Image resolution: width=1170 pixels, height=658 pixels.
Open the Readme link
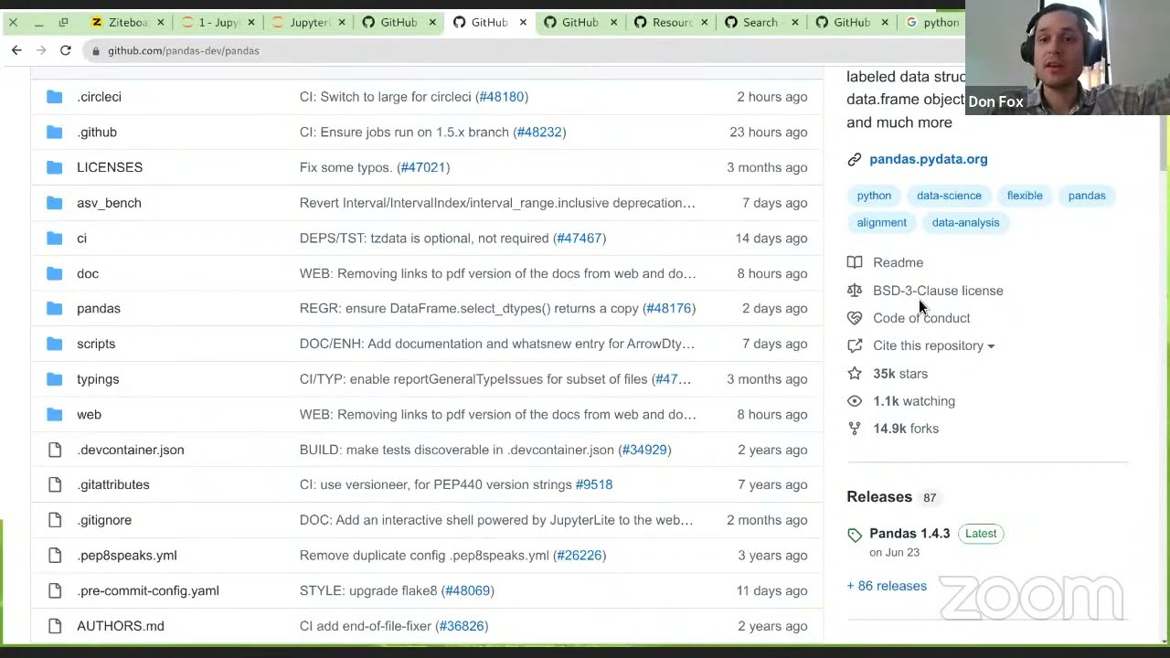[898, 262]
